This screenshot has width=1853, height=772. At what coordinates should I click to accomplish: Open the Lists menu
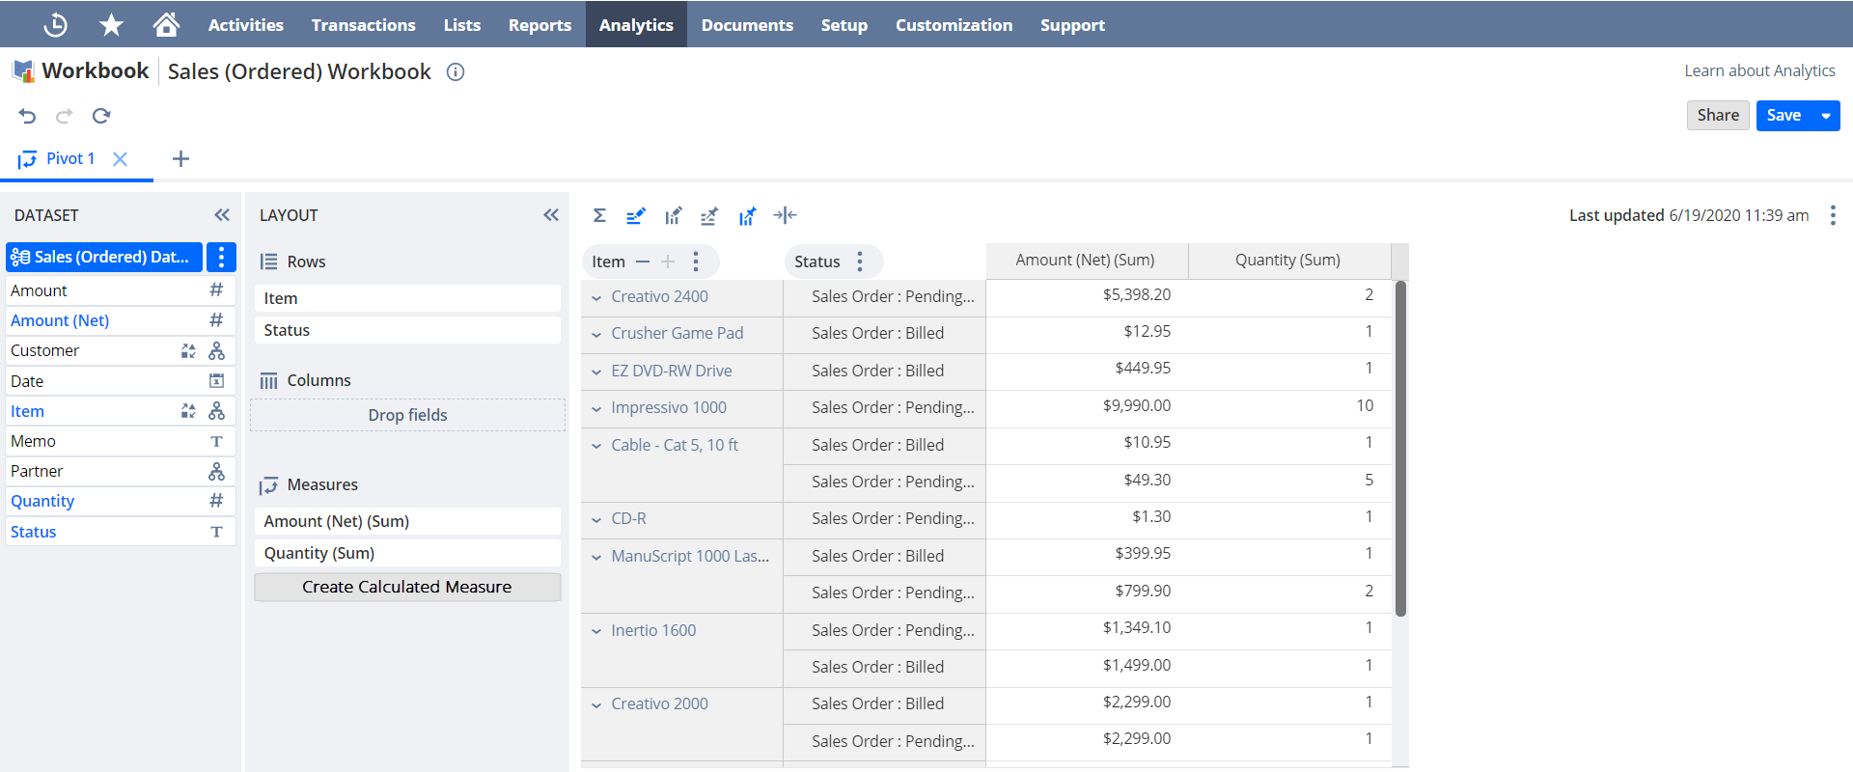[x=462, y=24]
